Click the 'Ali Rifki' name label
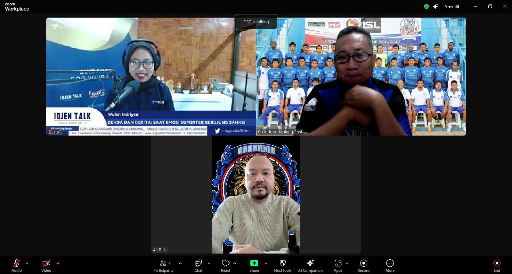The image size is (512, 274). tap(160, 250)
